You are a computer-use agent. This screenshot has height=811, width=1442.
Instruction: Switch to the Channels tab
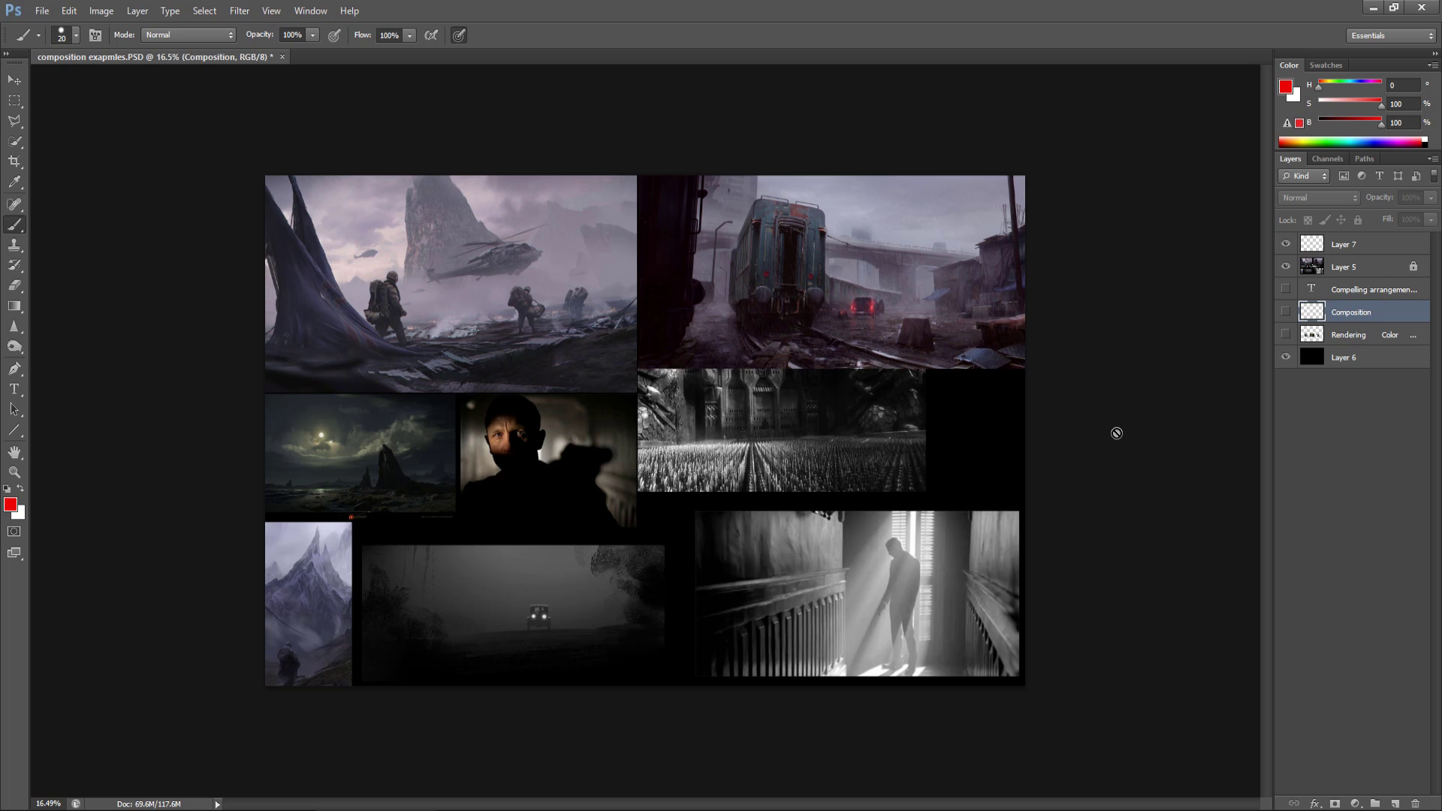[x=1327, y=158]
